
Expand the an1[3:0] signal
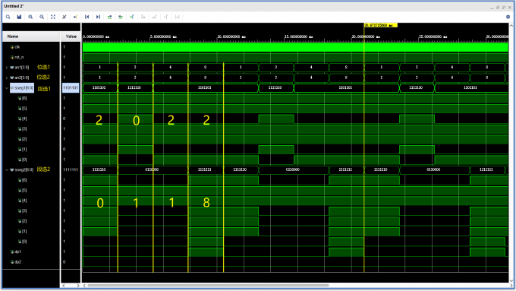(7, 68)
